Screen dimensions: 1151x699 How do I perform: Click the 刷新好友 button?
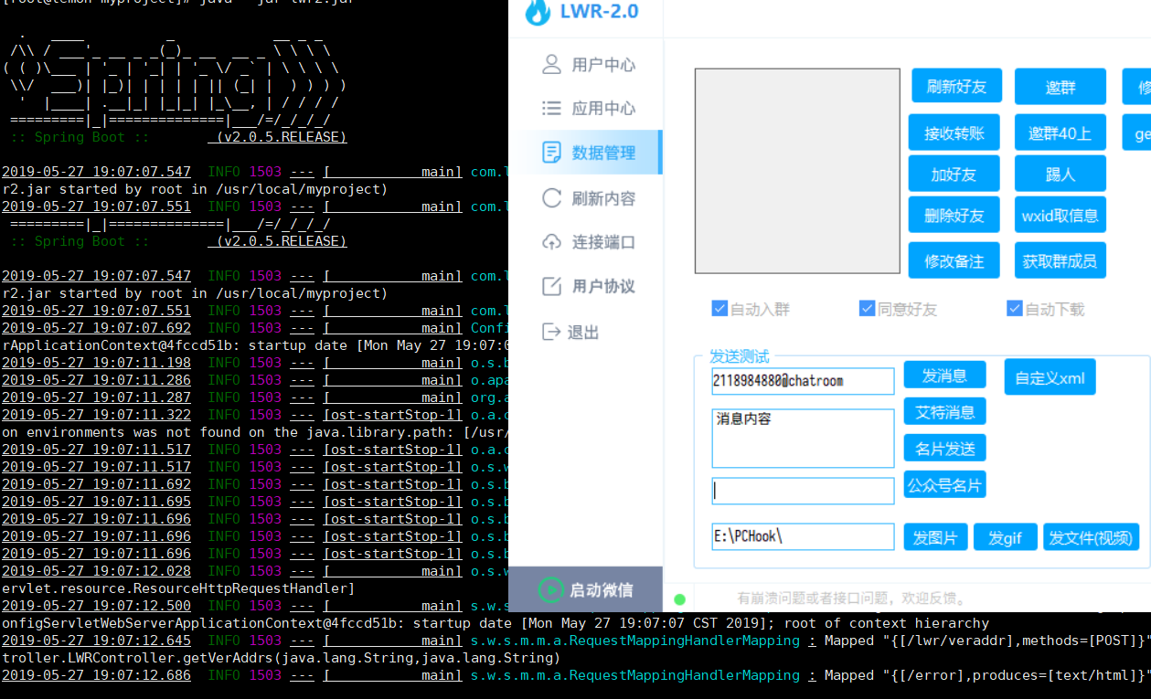click(956, 86)
